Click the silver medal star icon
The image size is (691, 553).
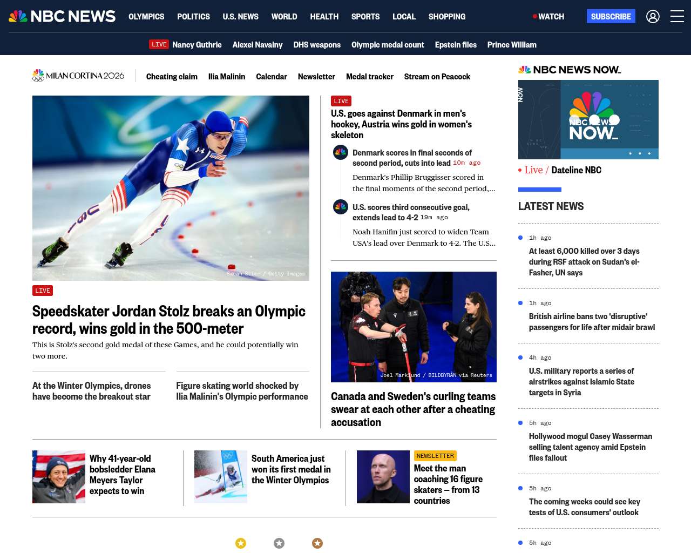(279, 543)
